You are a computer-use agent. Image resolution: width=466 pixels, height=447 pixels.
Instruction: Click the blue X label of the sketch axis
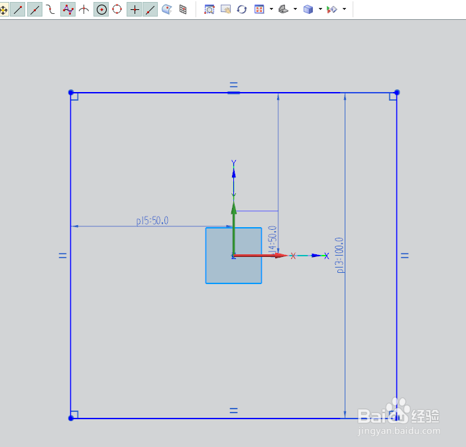tap(326, 256)
